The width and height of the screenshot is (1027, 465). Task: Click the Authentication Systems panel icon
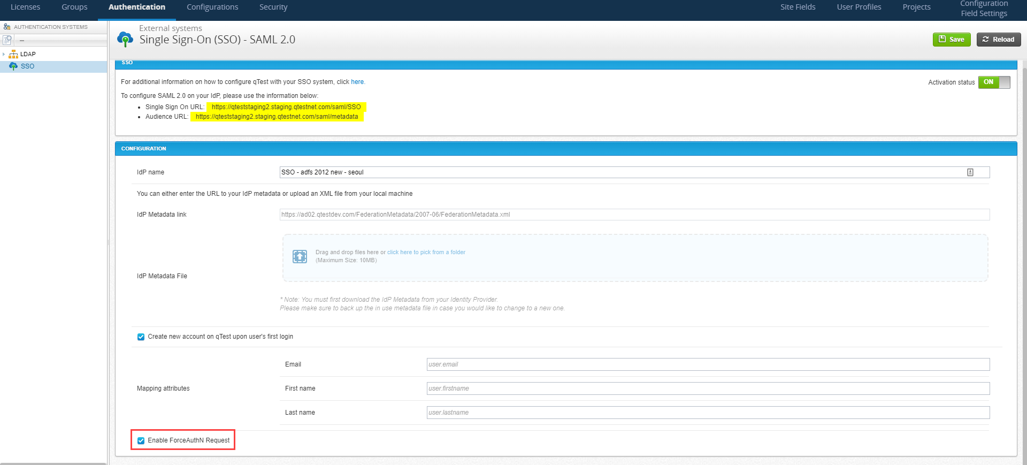[x=7, y=27]
